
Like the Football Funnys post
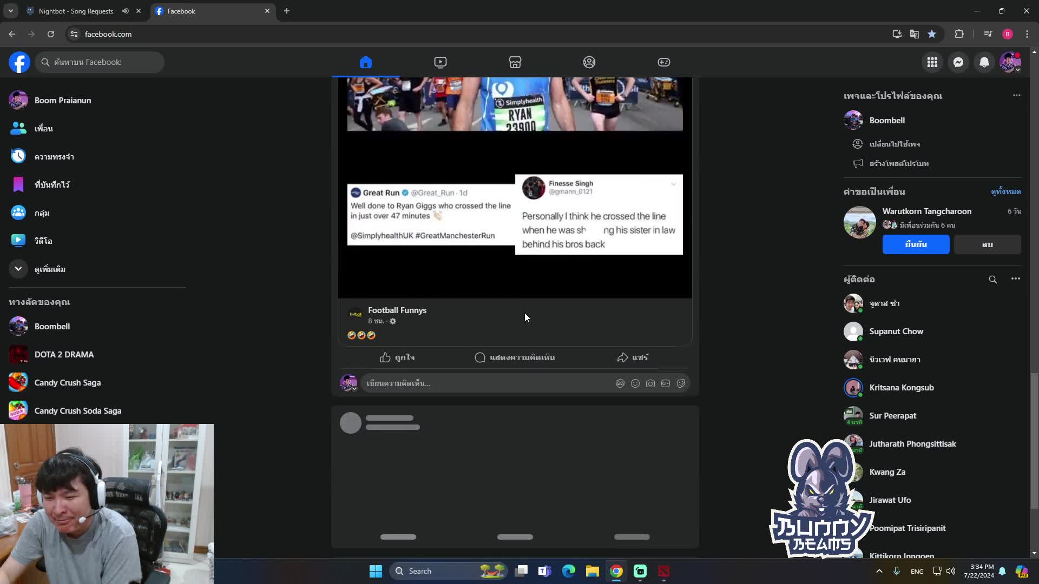click(397, 357)
